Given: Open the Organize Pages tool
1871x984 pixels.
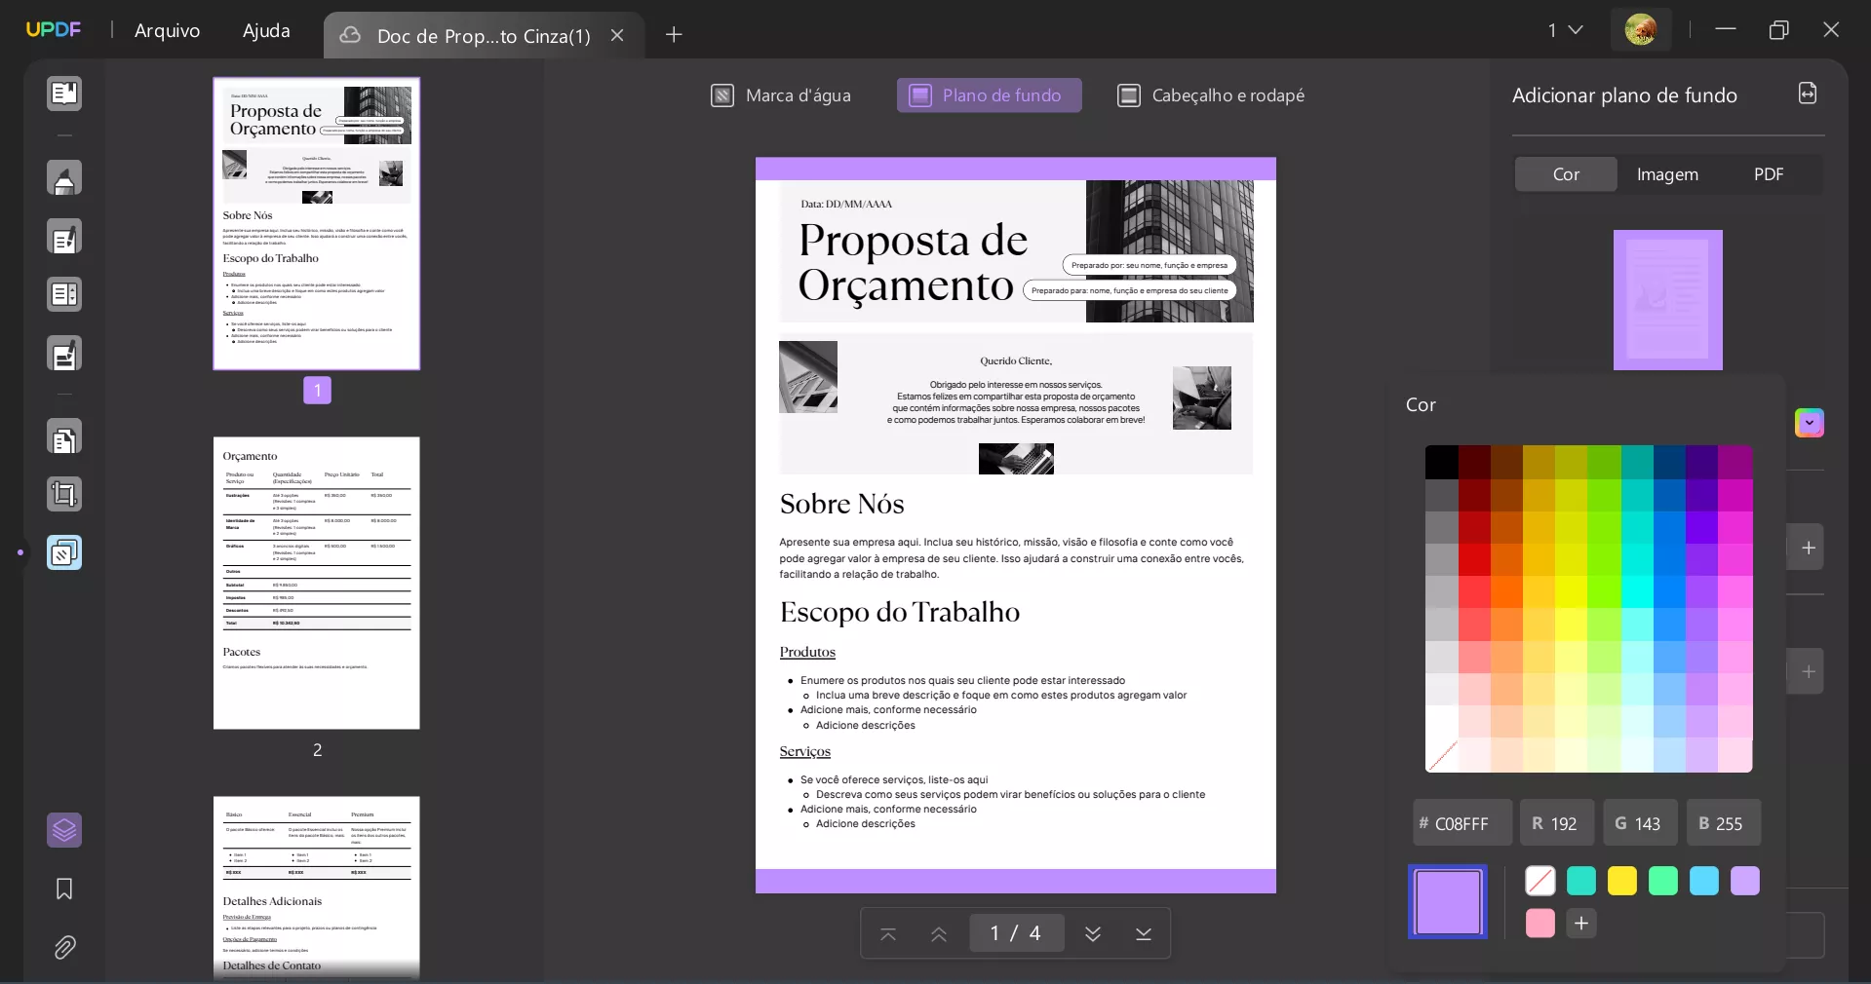Looking at the screenshot, I should 64,295.
